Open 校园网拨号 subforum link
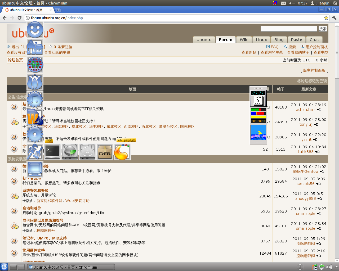The height and width of the screenshot is (271, 339). pyautogui.click(x=46, y=231)
